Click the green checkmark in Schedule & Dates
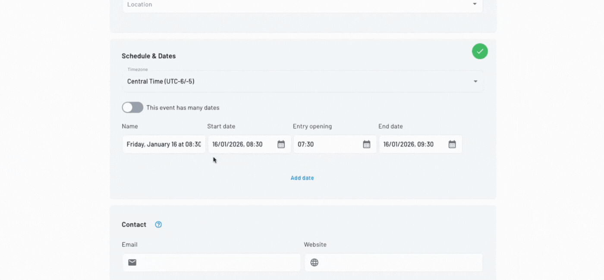Image resolution: width=604 pixels, height=280 pixels. [480, 51]
